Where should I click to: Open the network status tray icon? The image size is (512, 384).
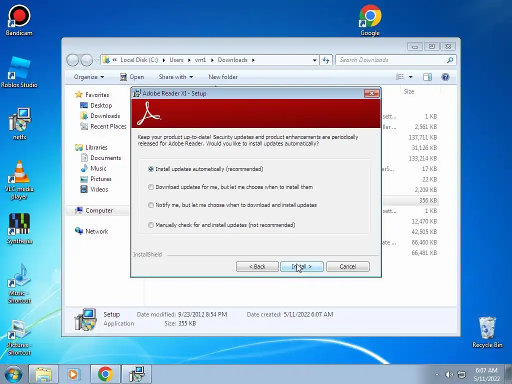tap(461, 374)
